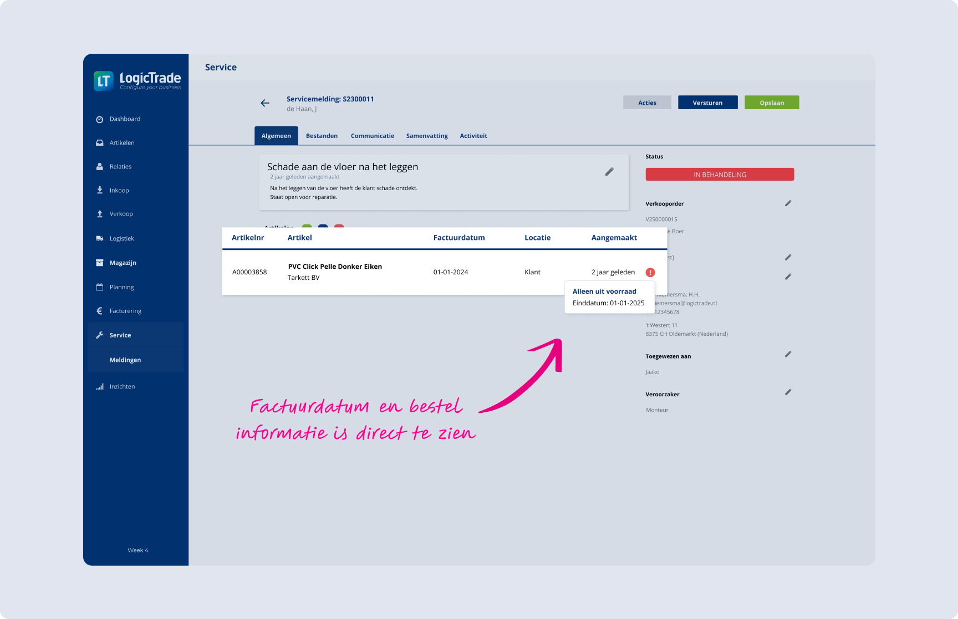The image size is (958, 619).
Task: Open Magazijn in the sidebar
Action: [x=123, y=263]
